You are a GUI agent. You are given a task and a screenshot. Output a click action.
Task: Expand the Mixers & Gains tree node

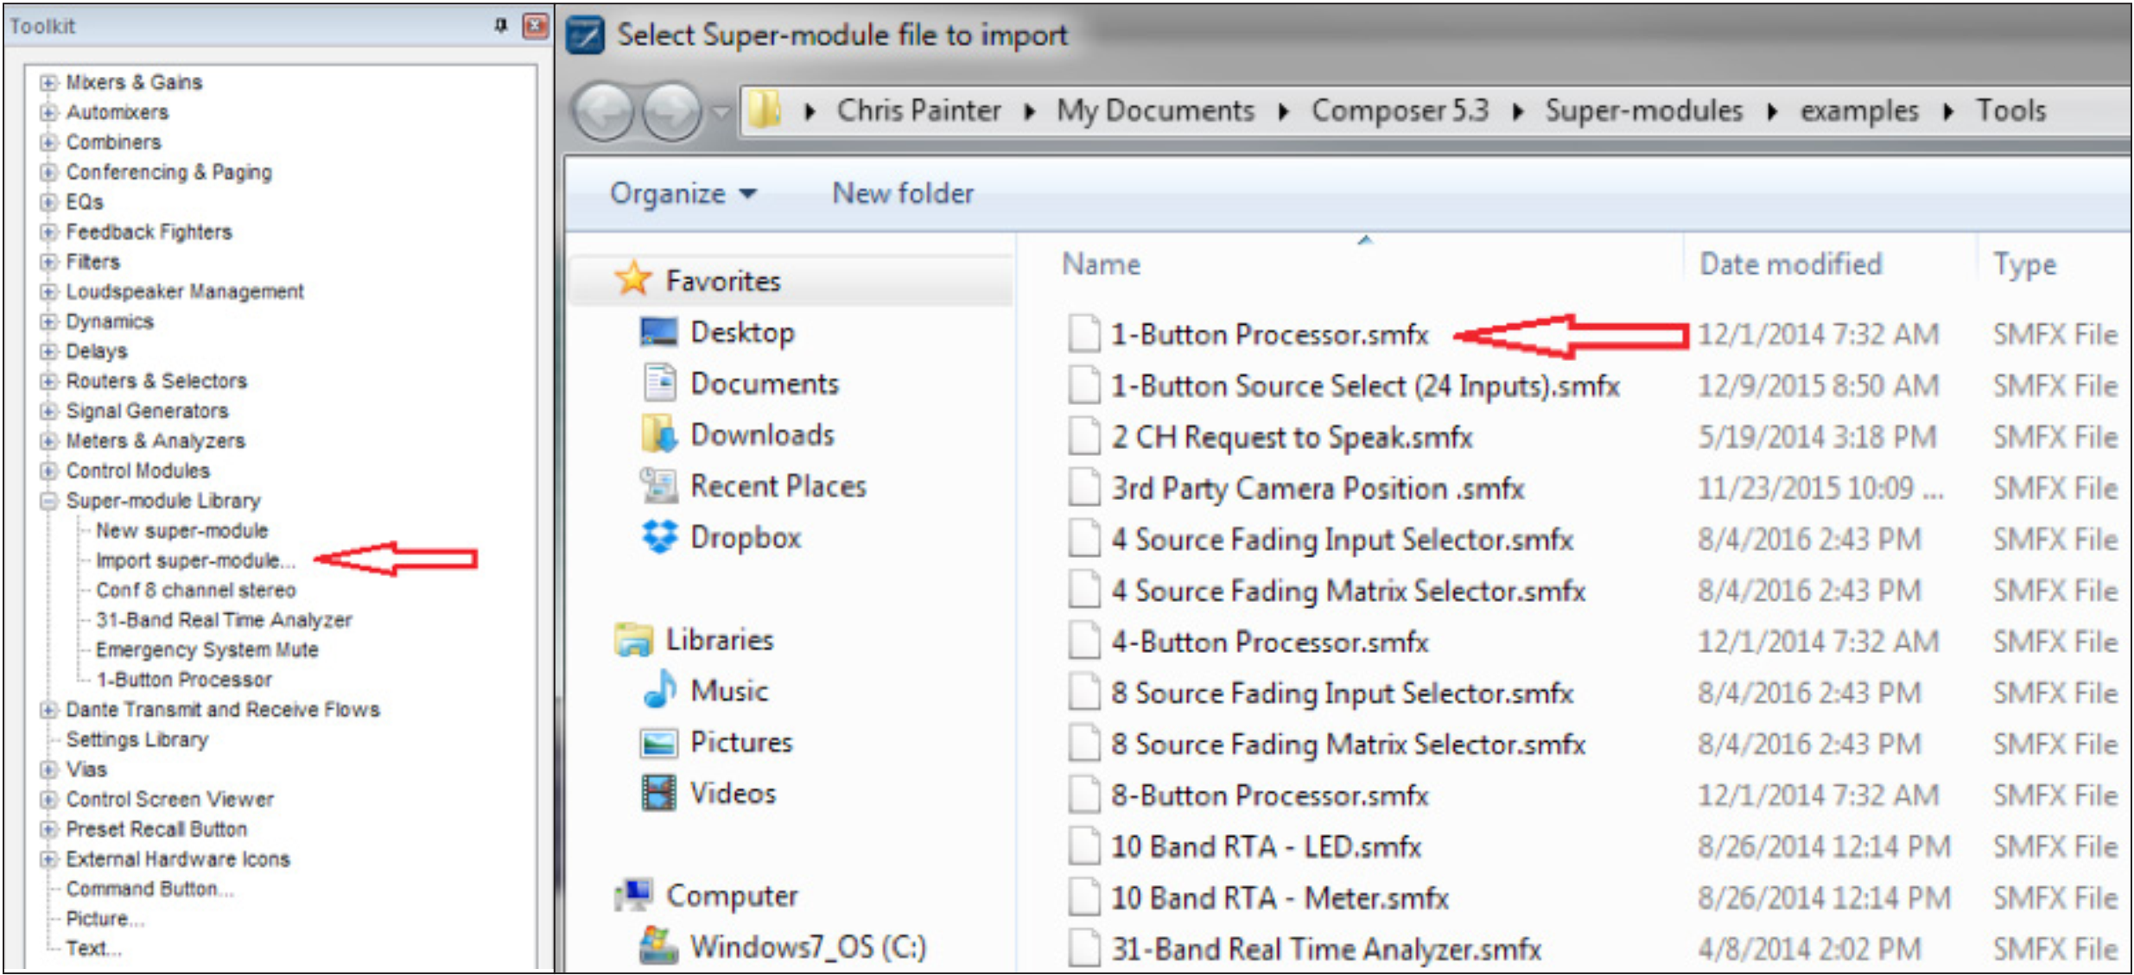click(48, 83)
